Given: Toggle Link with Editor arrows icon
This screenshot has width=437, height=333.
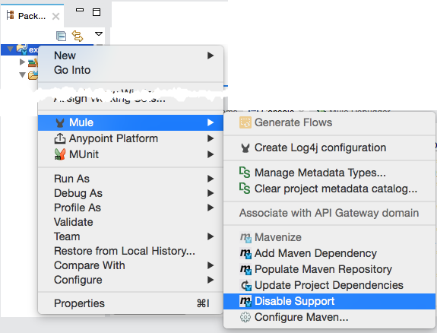Looking at the screenshot, I should coord(78,36).
